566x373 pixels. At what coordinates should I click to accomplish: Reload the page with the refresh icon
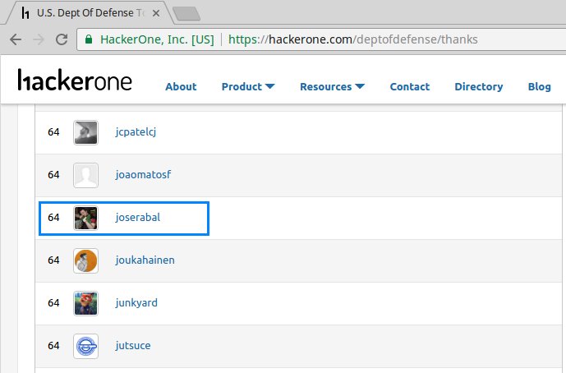pos(62,39)
